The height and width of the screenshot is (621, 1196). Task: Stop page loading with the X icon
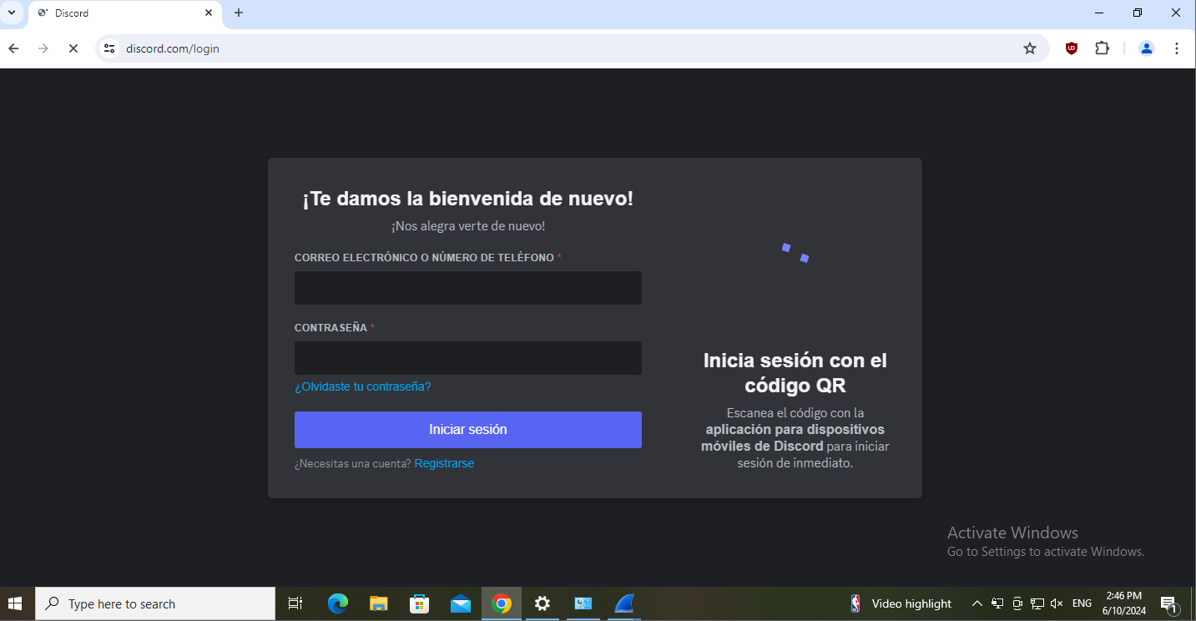(73, 48)
